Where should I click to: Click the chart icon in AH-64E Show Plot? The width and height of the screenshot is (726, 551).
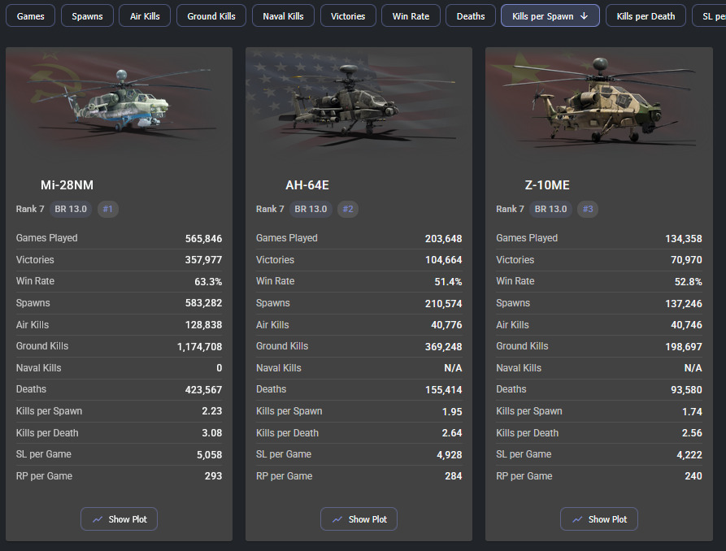[x=337, y=519]
